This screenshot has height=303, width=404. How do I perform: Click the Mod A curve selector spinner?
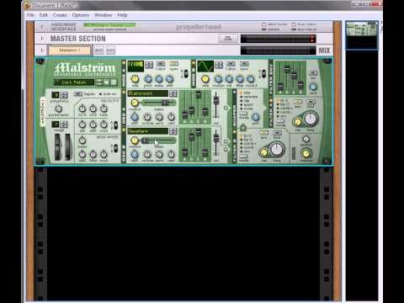(149, 65)
